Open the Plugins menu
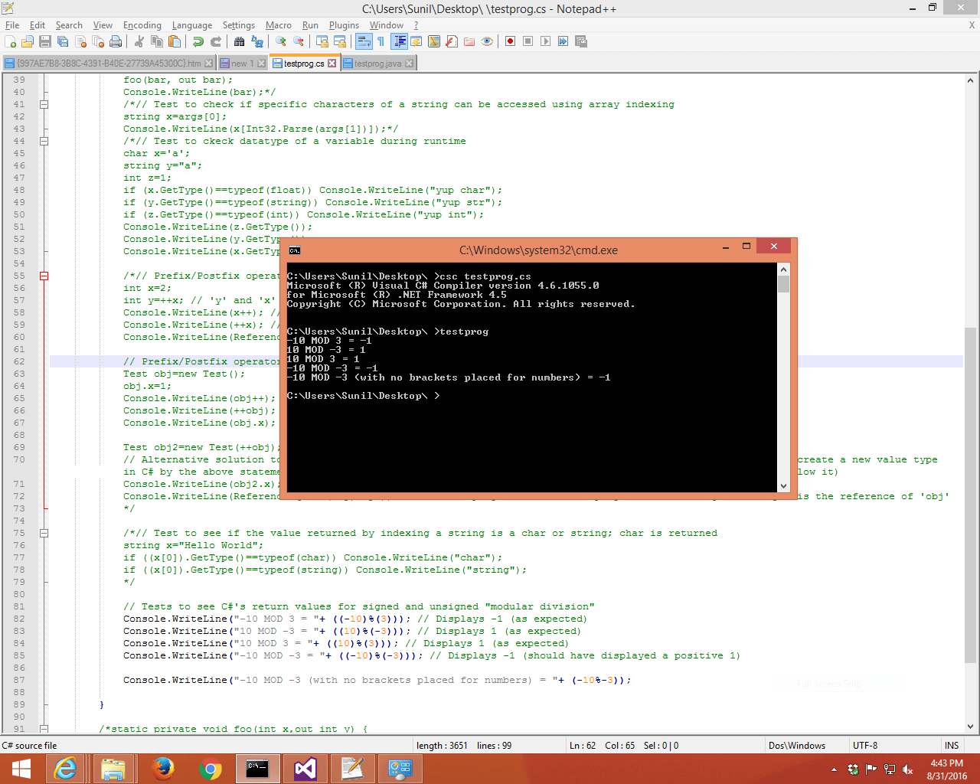This screenshot has width=980, height=784. (x=344, y=25)
